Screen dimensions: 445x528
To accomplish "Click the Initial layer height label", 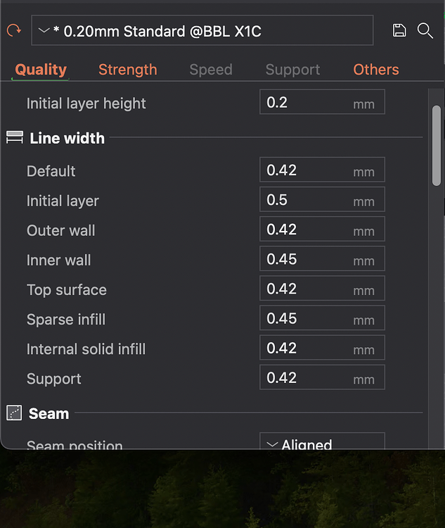I will tap(86, 103).
